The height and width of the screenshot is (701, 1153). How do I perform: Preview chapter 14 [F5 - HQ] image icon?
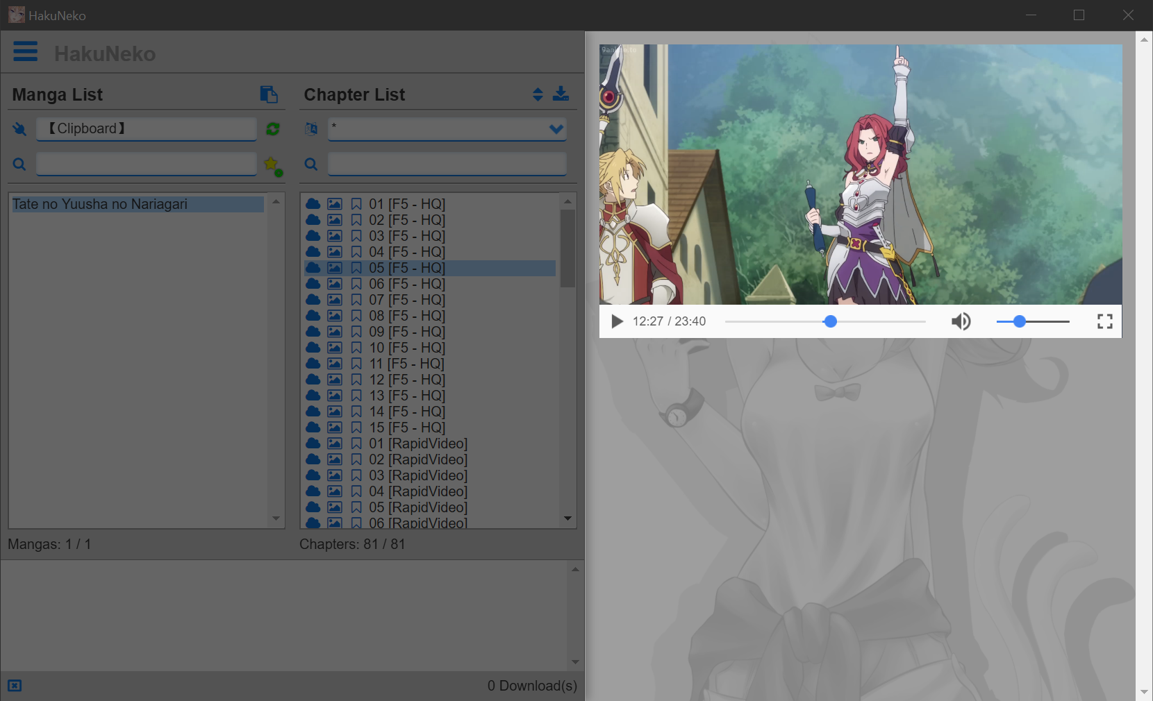click(335, 412)
